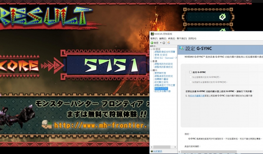Image resolution: width=263 pixels, height=154 pixels.
Task: Click the G-SYNC page header monitor icon
Action: [x=182, y=48]
